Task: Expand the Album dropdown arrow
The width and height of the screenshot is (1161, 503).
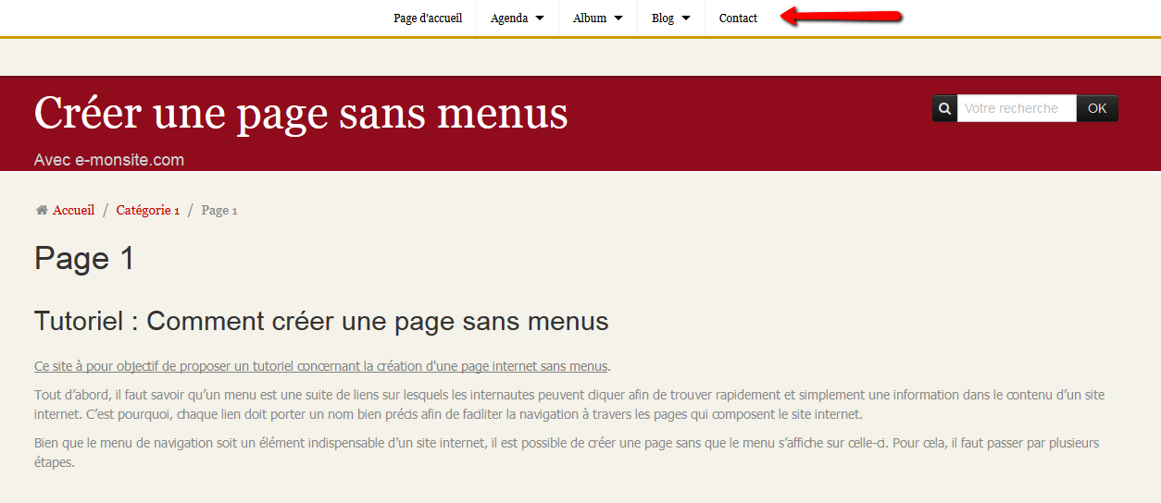Action: (618, 18)
